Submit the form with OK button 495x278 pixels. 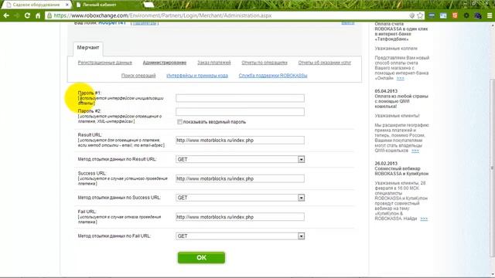(201, 257)
